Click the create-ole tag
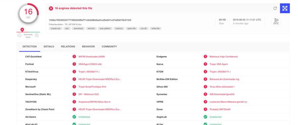Screen dimensions: 298x125 click(x=56, y=29)
